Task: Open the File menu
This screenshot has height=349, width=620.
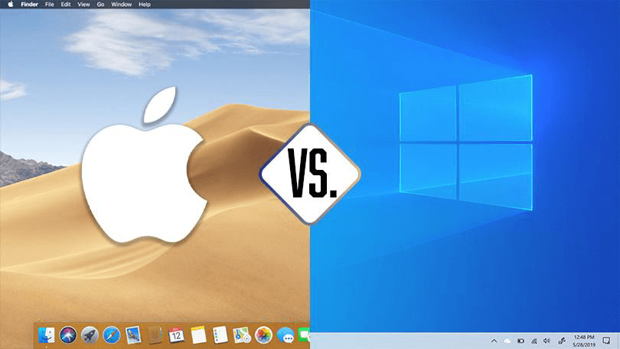Action: 50,5
